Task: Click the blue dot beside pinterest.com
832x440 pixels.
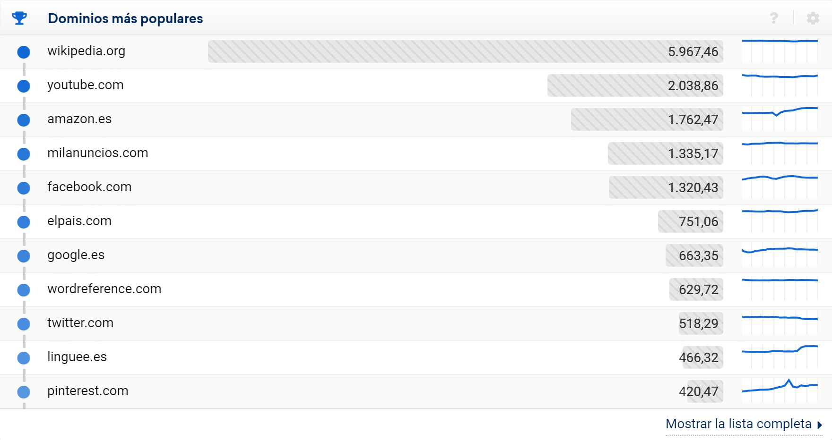Action: point(24,392)
